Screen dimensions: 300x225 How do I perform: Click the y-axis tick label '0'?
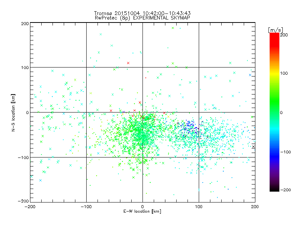[x=27, y=112]
